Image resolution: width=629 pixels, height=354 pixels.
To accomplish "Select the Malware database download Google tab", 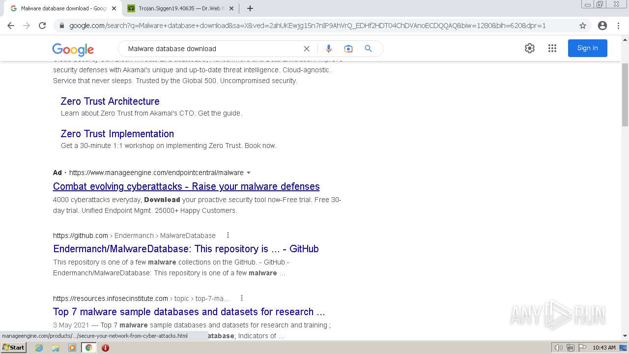I will (62, 8).
